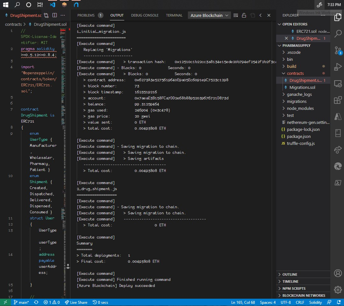Open truffle-config.js in the explorer
The height and width of the screenshot is (306, 344).
tap(300, 143)
